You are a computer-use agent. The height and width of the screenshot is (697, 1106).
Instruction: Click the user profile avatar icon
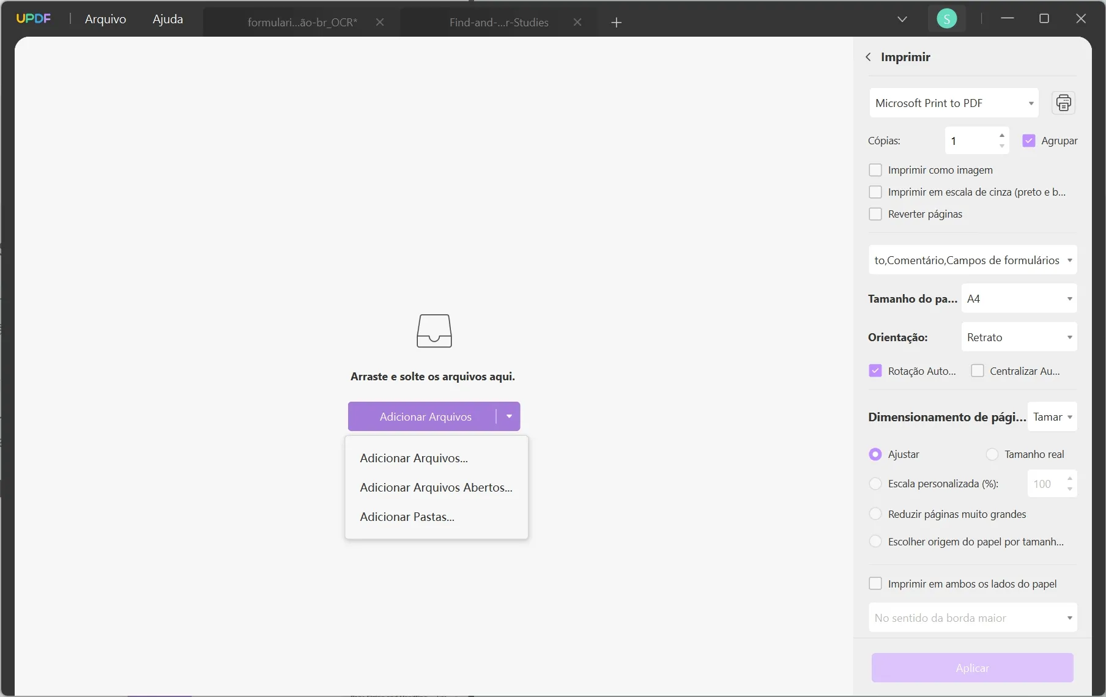coord(946,18)
